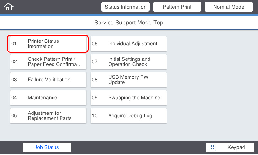258x155 pixels.
Task: Go to the home screen icon
Action: [x=8, y=6]
